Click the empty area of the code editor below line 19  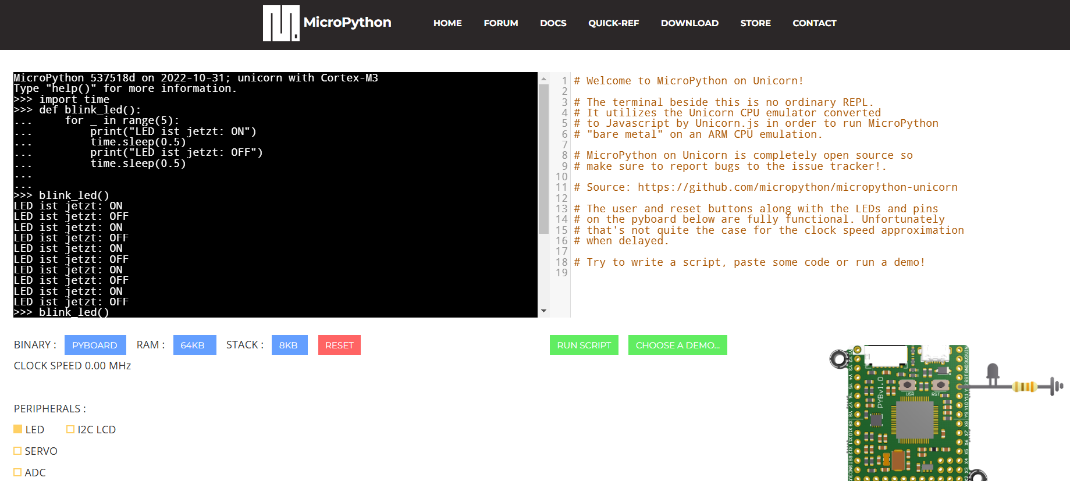click(815, 297)
